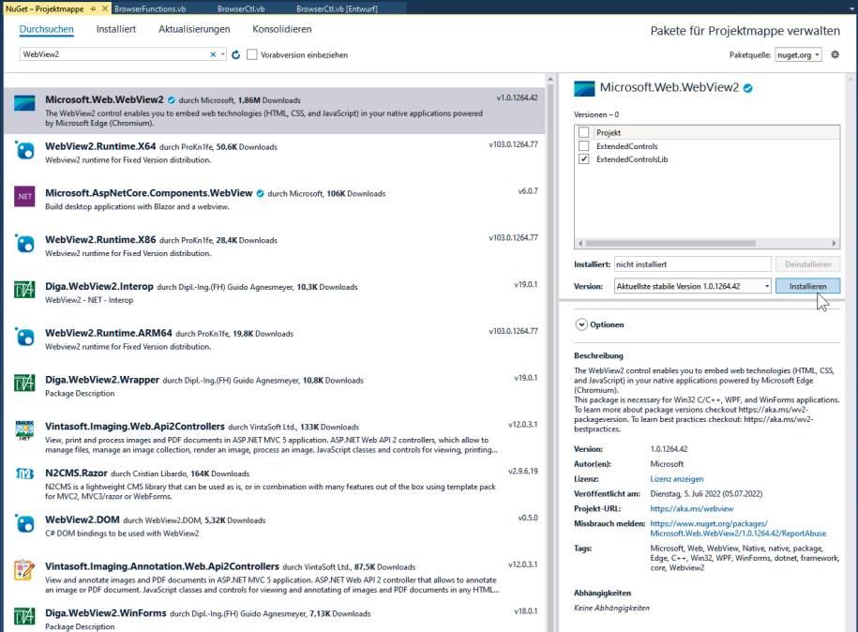Image resolution: width=858 pixels, height=632 pixels.
Task: Click the project list scroll-left arrow
Action: [580, 244]
